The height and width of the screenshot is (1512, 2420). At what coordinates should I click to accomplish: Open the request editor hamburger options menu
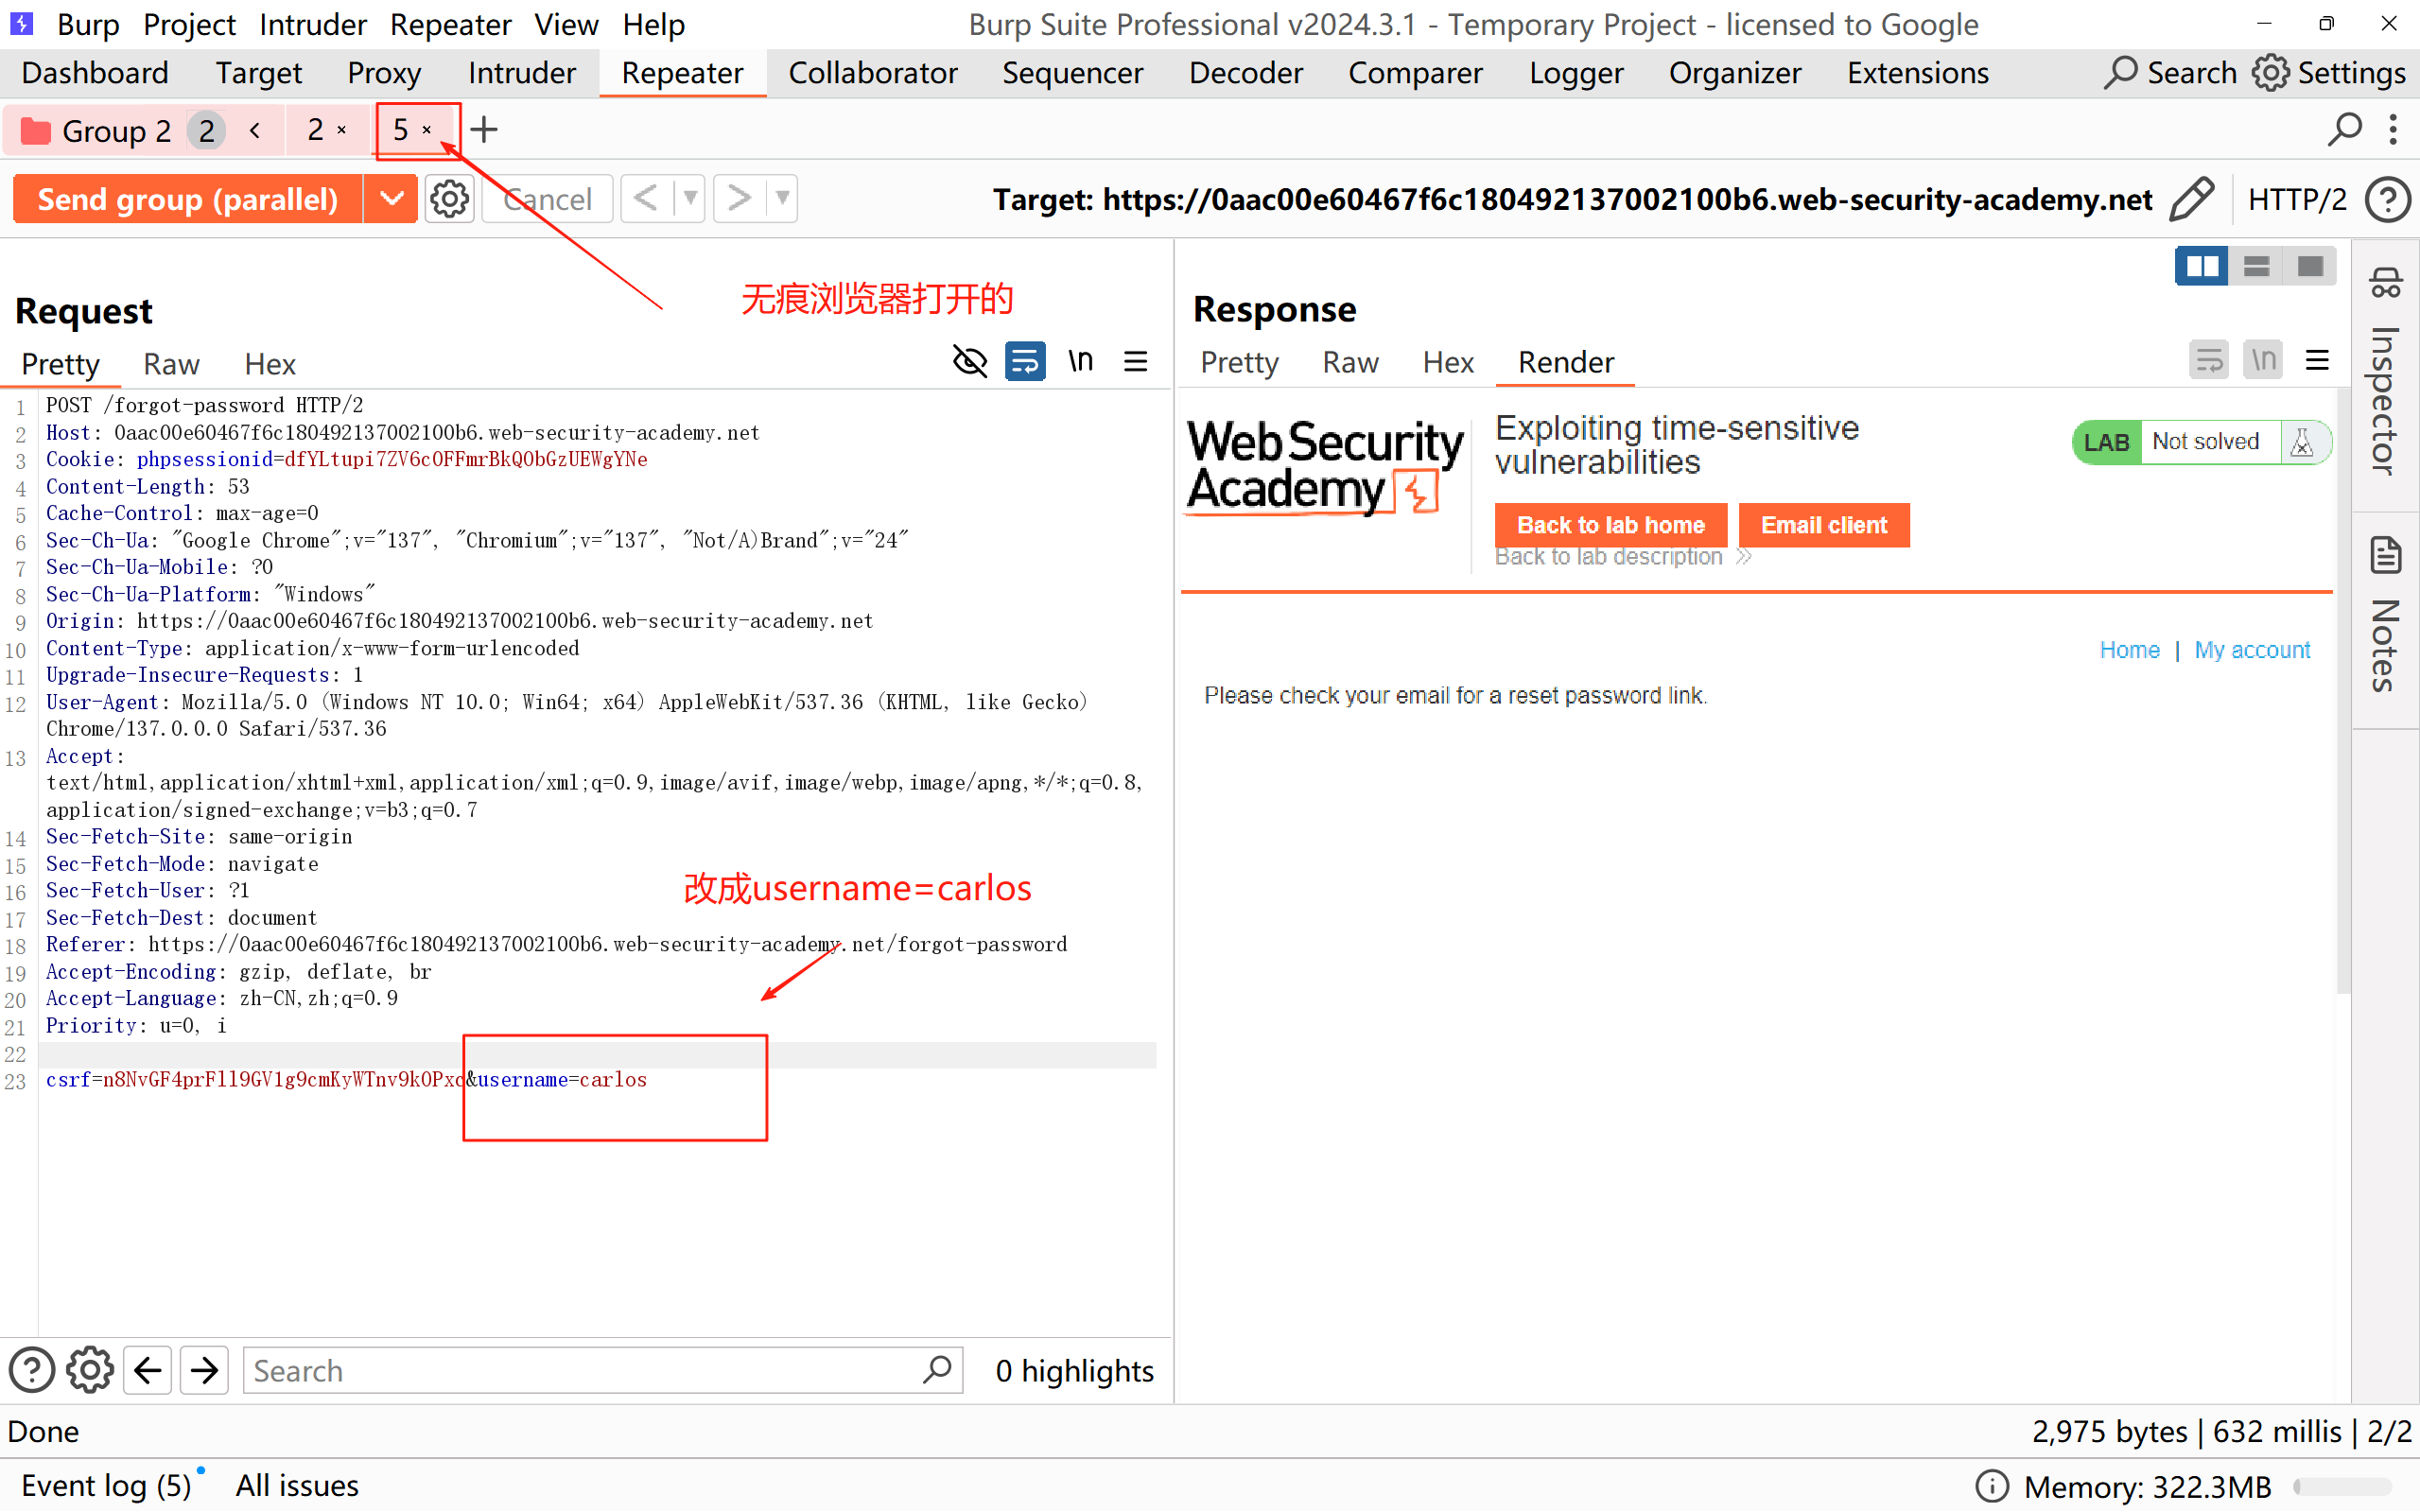click(x=1136, y=361)
